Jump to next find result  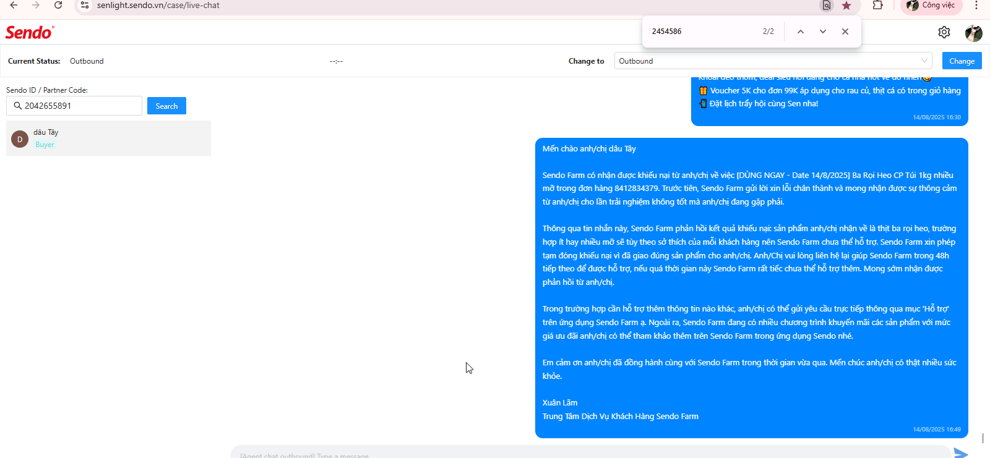(823, 32)
